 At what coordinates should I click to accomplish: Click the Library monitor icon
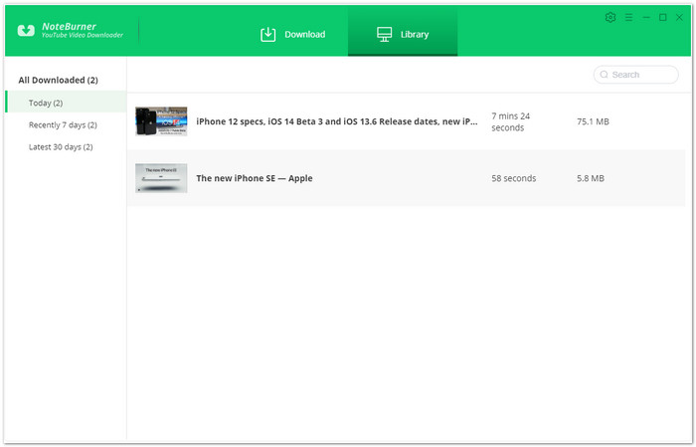pos(384,34)
